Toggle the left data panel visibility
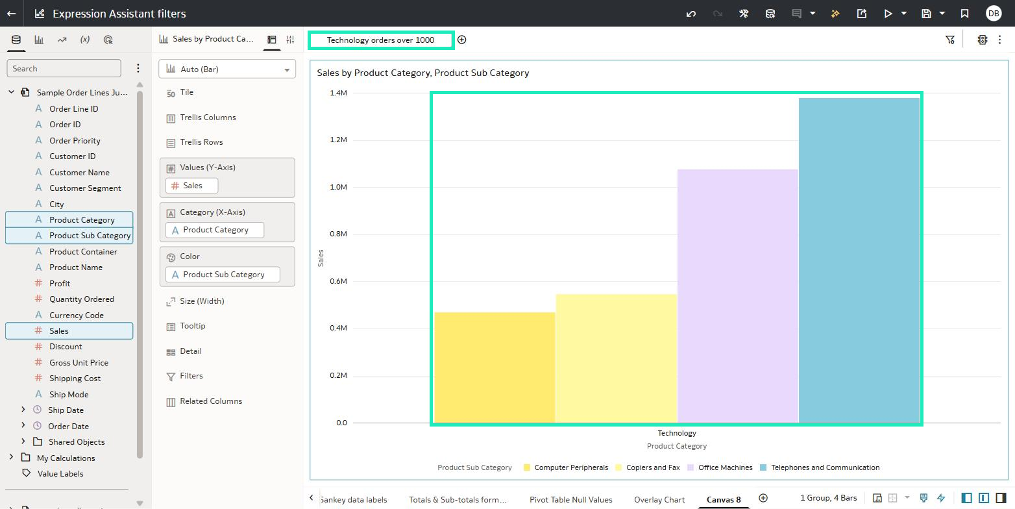 (967, 498)
